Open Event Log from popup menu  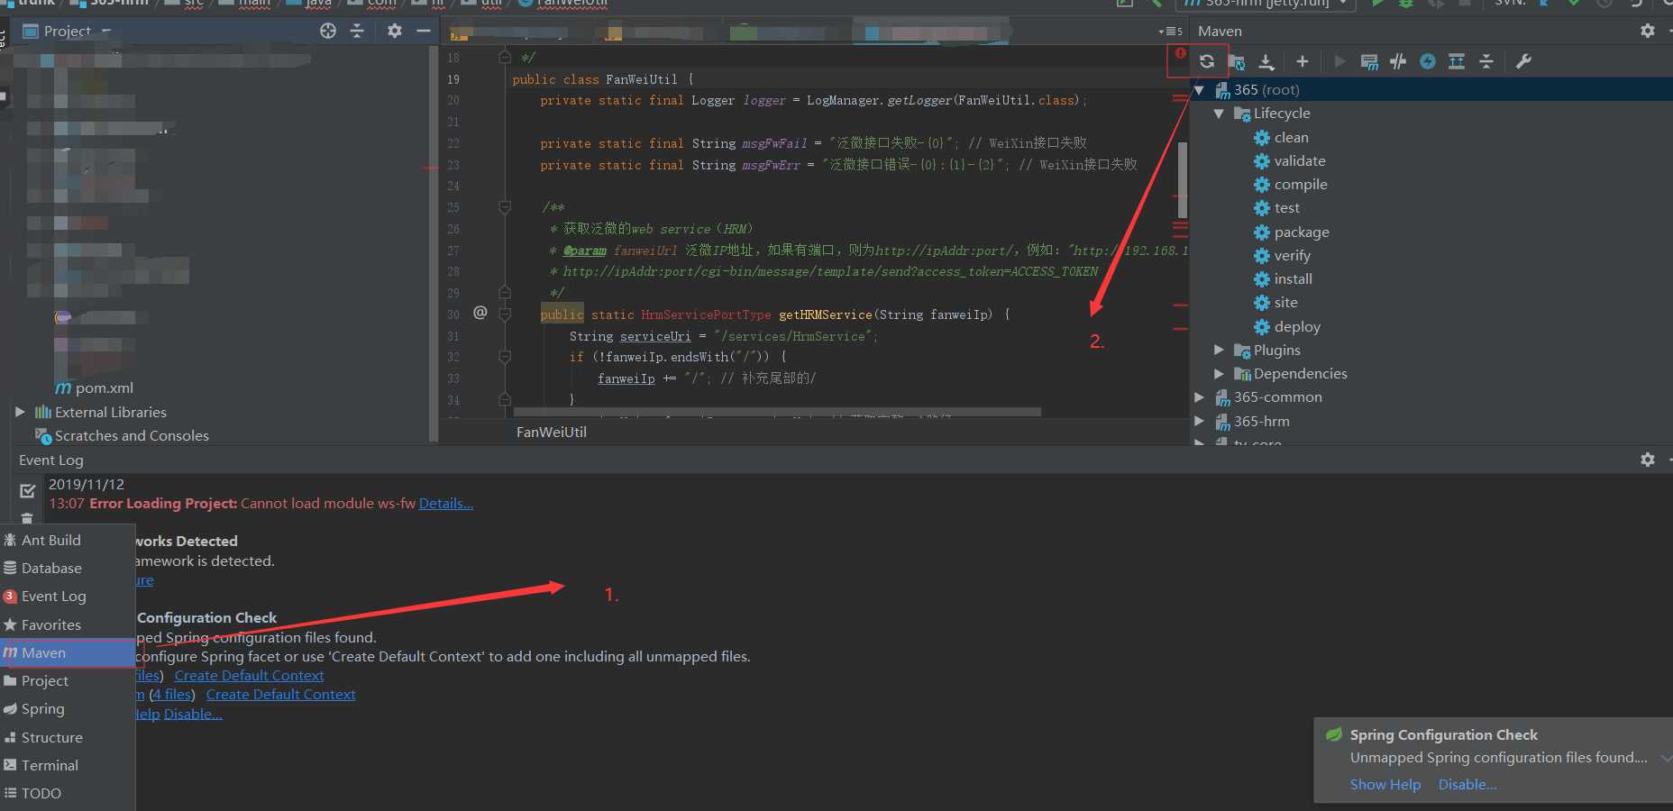click(x=68, y=596)
